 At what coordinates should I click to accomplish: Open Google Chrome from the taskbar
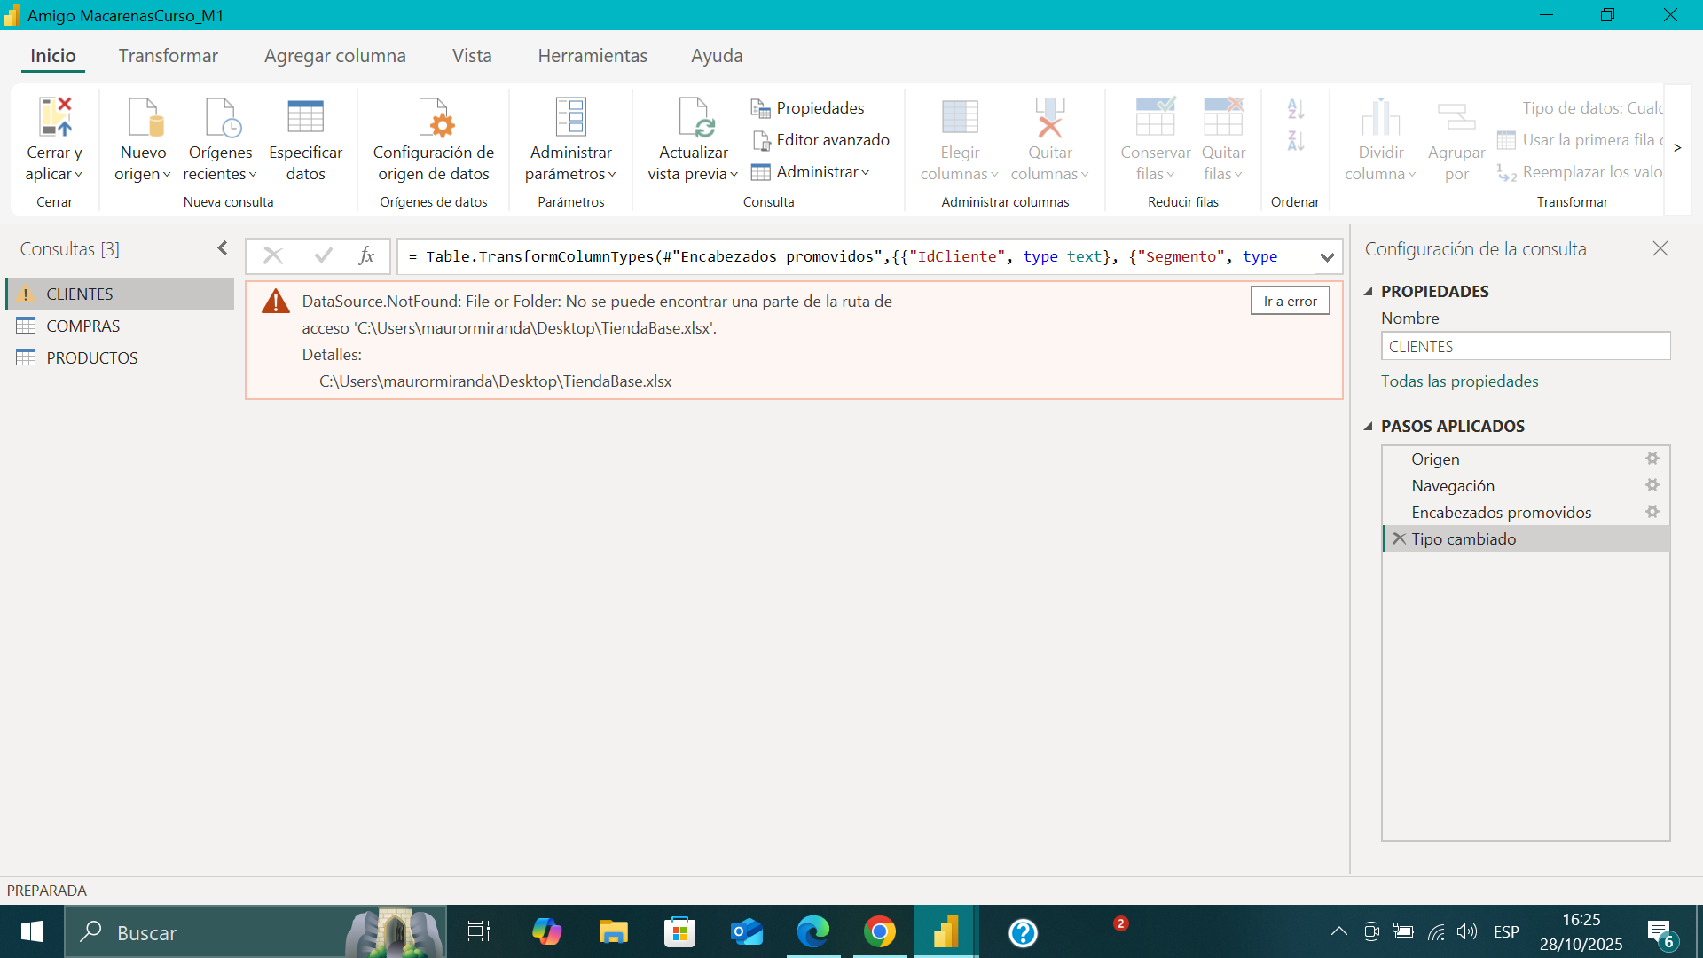click(879, 932)
